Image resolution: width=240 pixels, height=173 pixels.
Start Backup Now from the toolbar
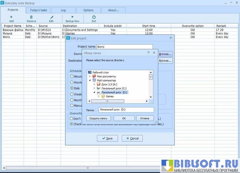72,17
